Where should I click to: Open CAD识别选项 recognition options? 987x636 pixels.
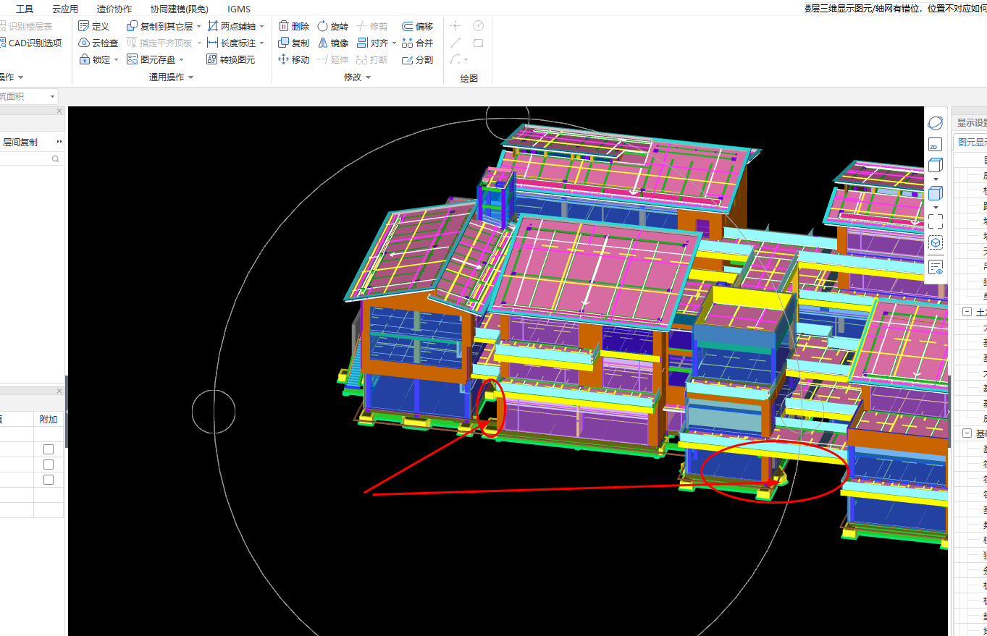coord(31,43)
